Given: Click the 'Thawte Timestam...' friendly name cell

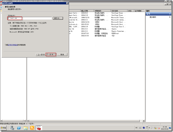Looking at the screenshot, I should click(118, 31).
